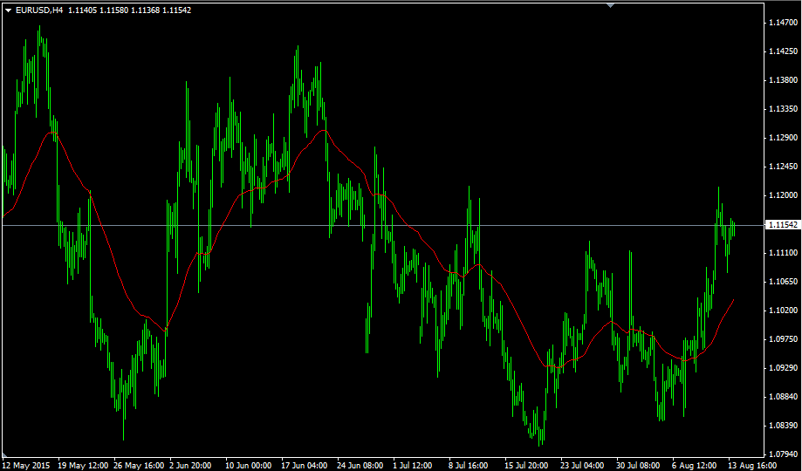Click the 1.12000 price axis label
Image resolution: width=802 pixels, height=471 pixels.
pyautogui.click(x=783, y=195)
